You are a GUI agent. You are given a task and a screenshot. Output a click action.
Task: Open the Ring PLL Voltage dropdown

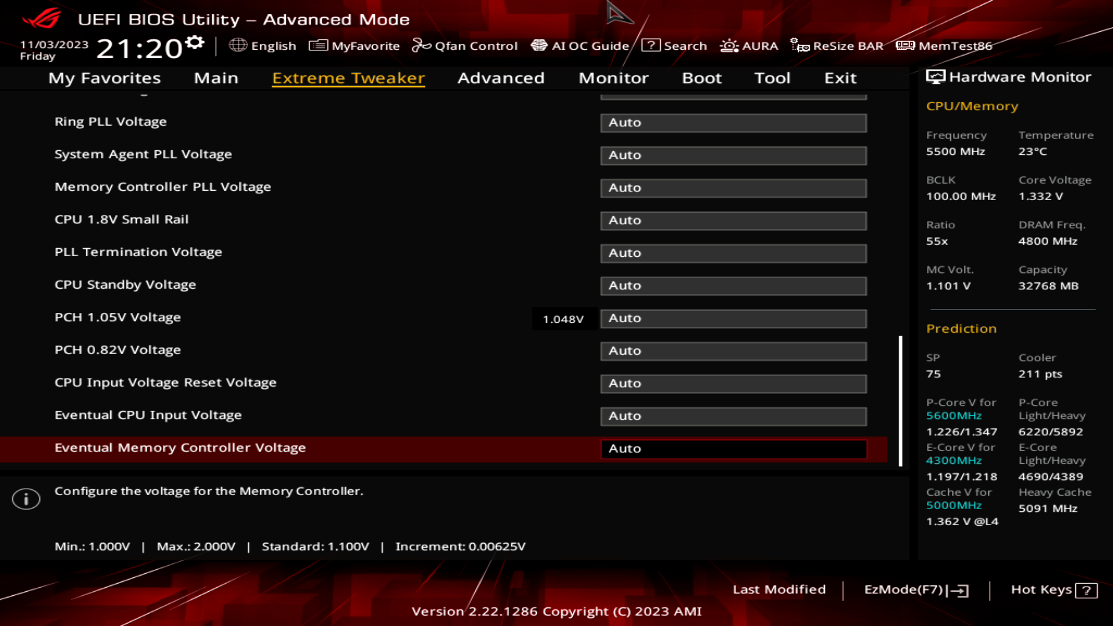[x=733, y=122]
